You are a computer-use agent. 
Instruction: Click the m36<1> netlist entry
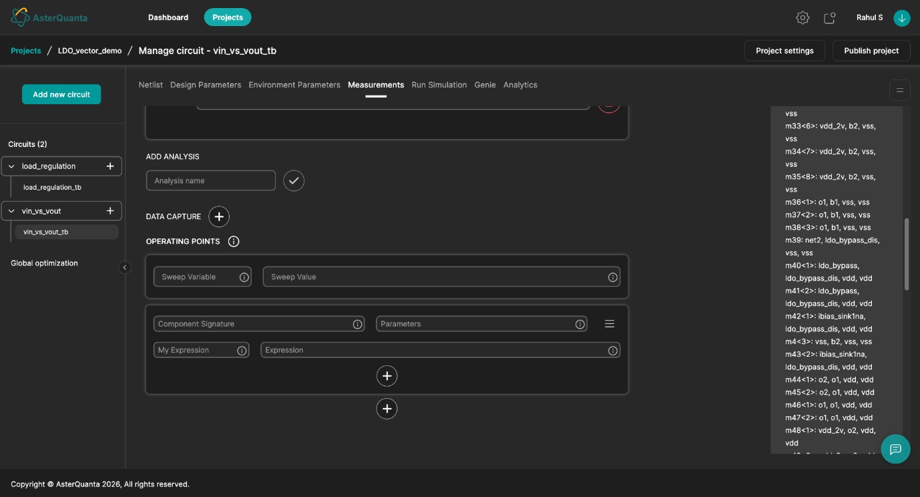(x=827, y=202)
